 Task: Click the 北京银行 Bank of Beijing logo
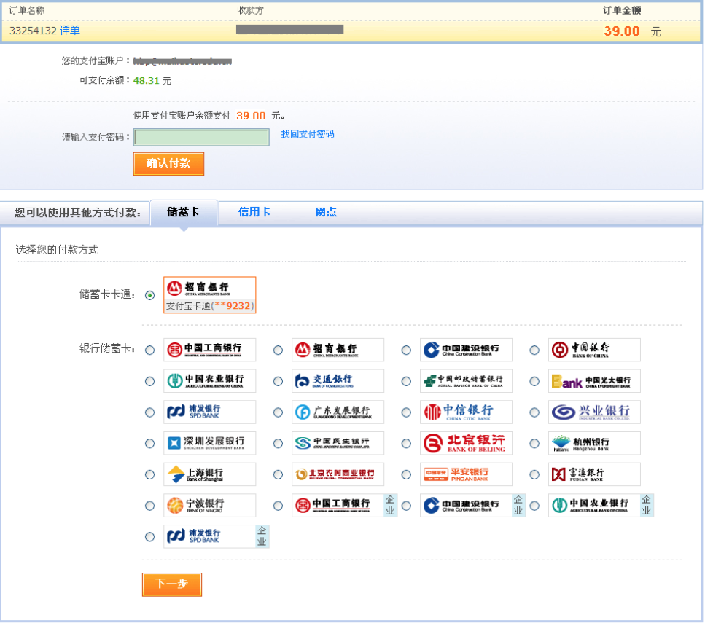(x=465, y=443)
